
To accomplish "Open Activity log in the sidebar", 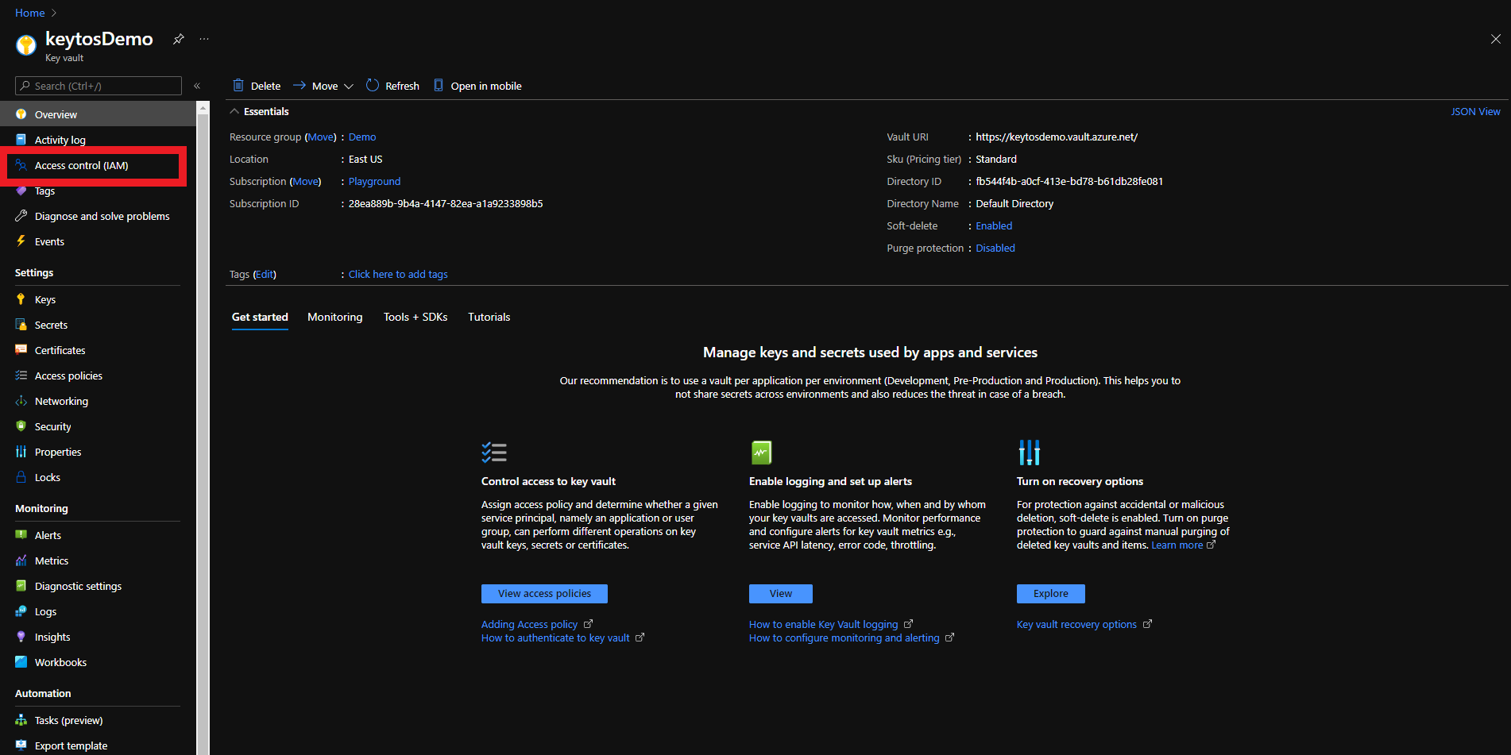I will [98, 140].
